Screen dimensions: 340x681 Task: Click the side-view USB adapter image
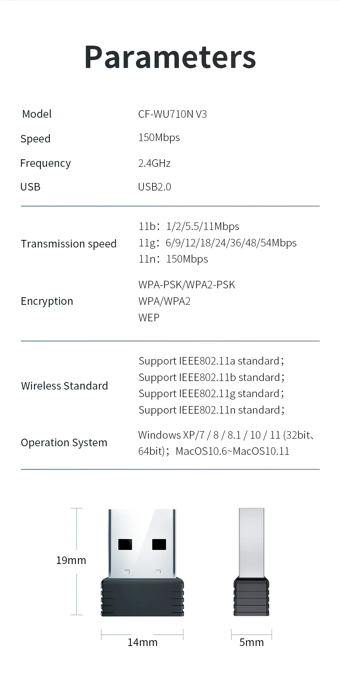tap(251, 562)
